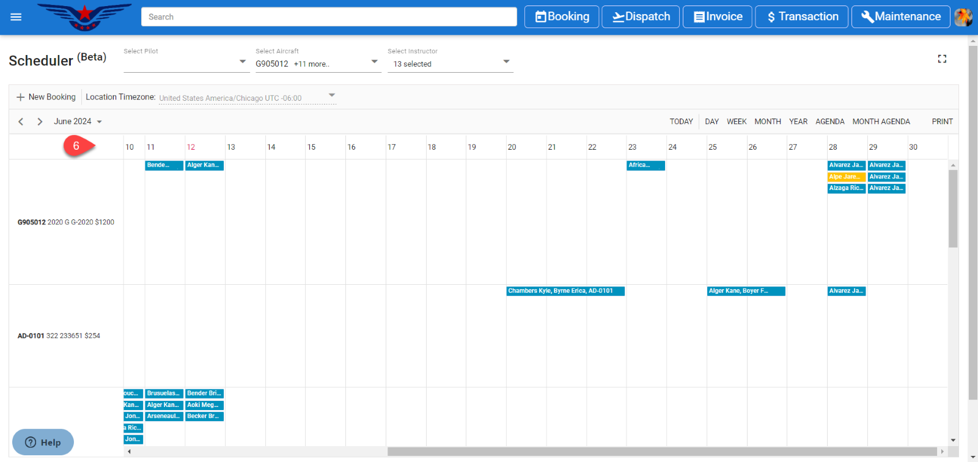
Task: Expand the Select Aircraft dropdown
Action: [374, 62]
